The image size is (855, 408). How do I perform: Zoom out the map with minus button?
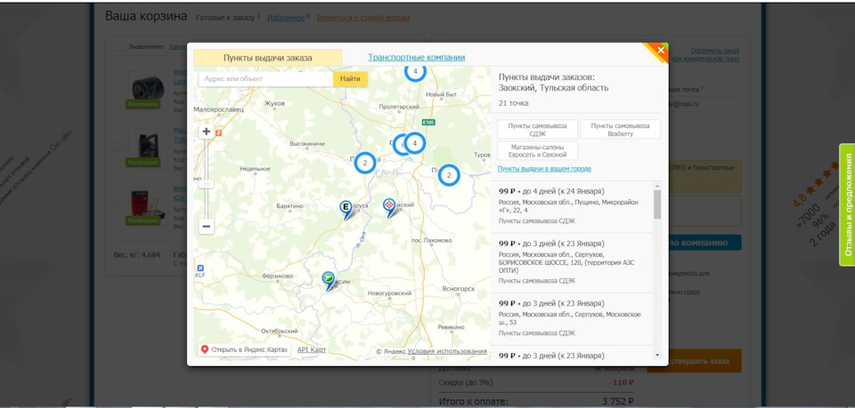(x=206, y=226)
